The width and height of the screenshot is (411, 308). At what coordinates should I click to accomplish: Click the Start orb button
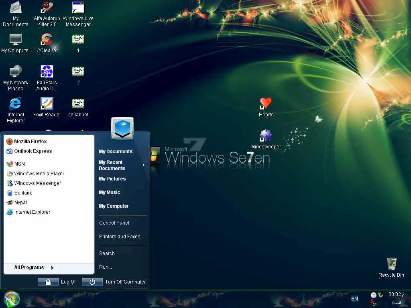[11, 299]
